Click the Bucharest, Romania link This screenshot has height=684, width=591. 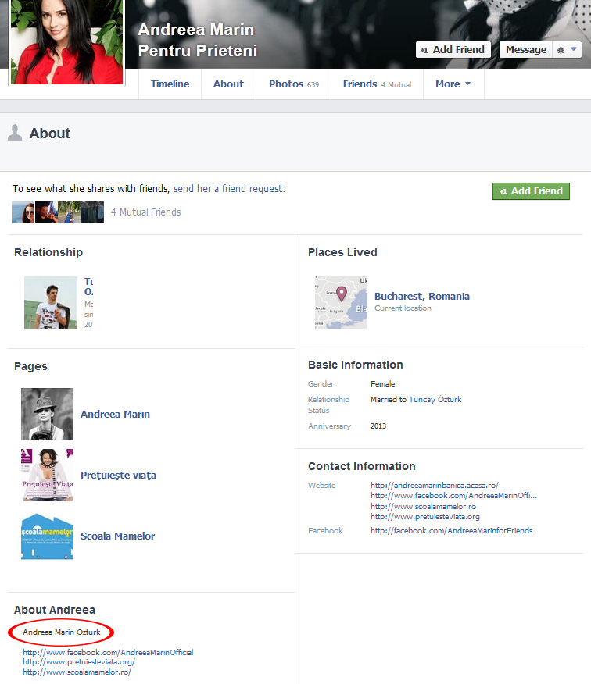422,297
